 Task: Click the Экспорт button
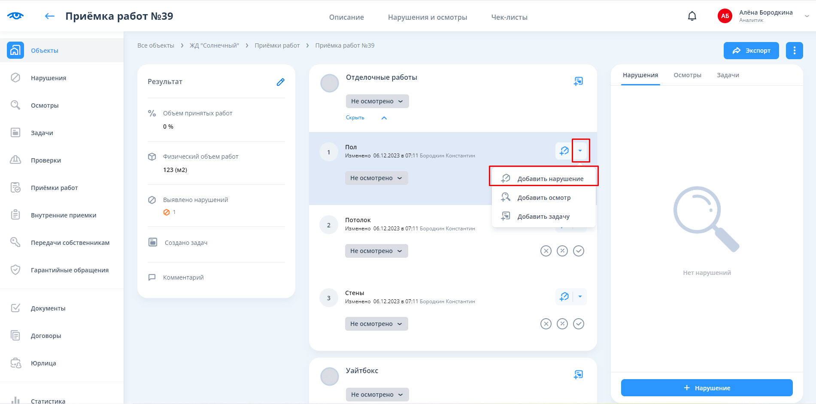751,51
